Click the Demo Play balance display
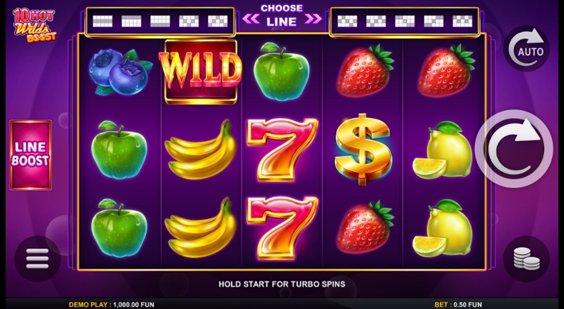The width and height of the screenshot is (564, 309). (x=112, y=305)
